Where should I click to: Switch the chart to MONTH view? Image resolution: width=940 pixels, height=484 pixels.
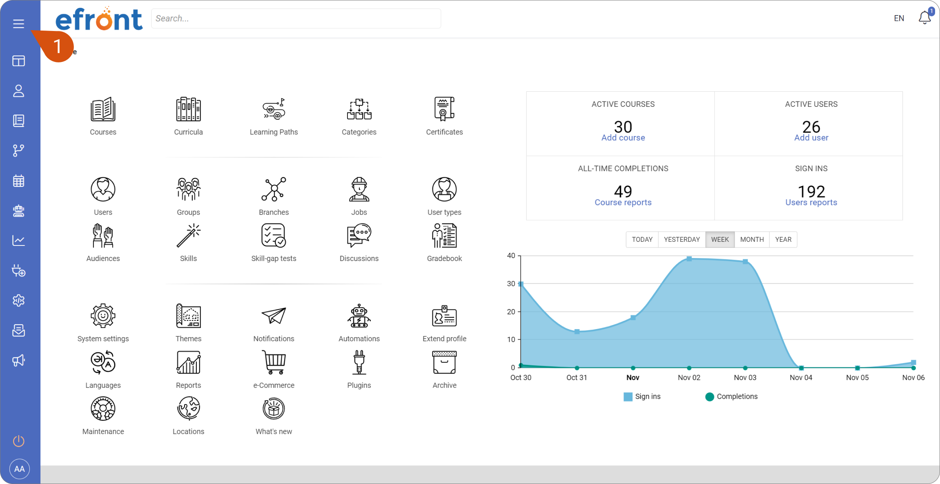pos(751,239)
